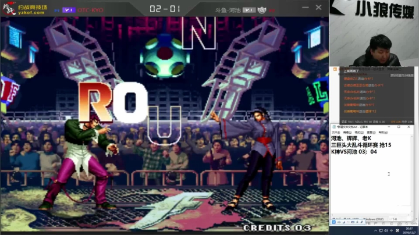Toggle the 中 Chinese mode on IME toolbar
Viewport: 419px width, 235px height.
339,222
